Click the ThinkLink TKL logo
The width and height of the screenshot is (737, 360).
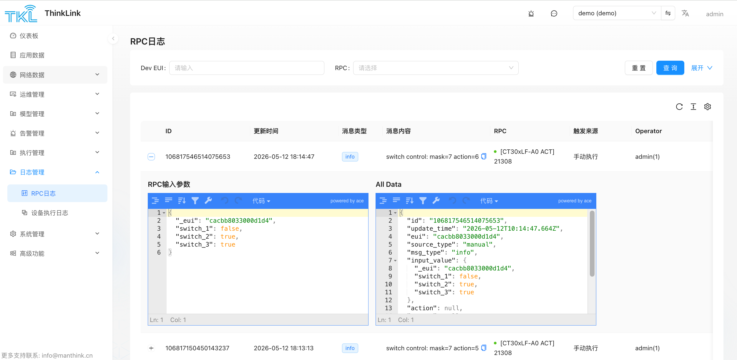click(x=21, y=14)
